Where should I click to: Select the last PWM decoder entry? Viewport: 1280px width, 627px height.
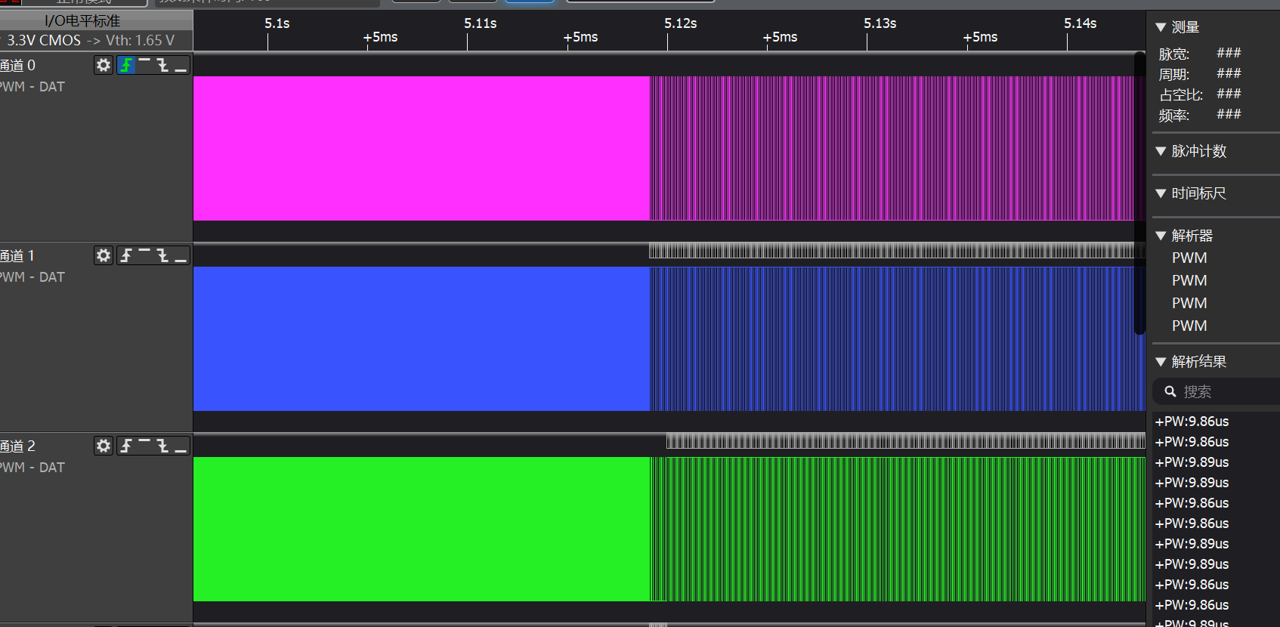[x=1189, y=326]
